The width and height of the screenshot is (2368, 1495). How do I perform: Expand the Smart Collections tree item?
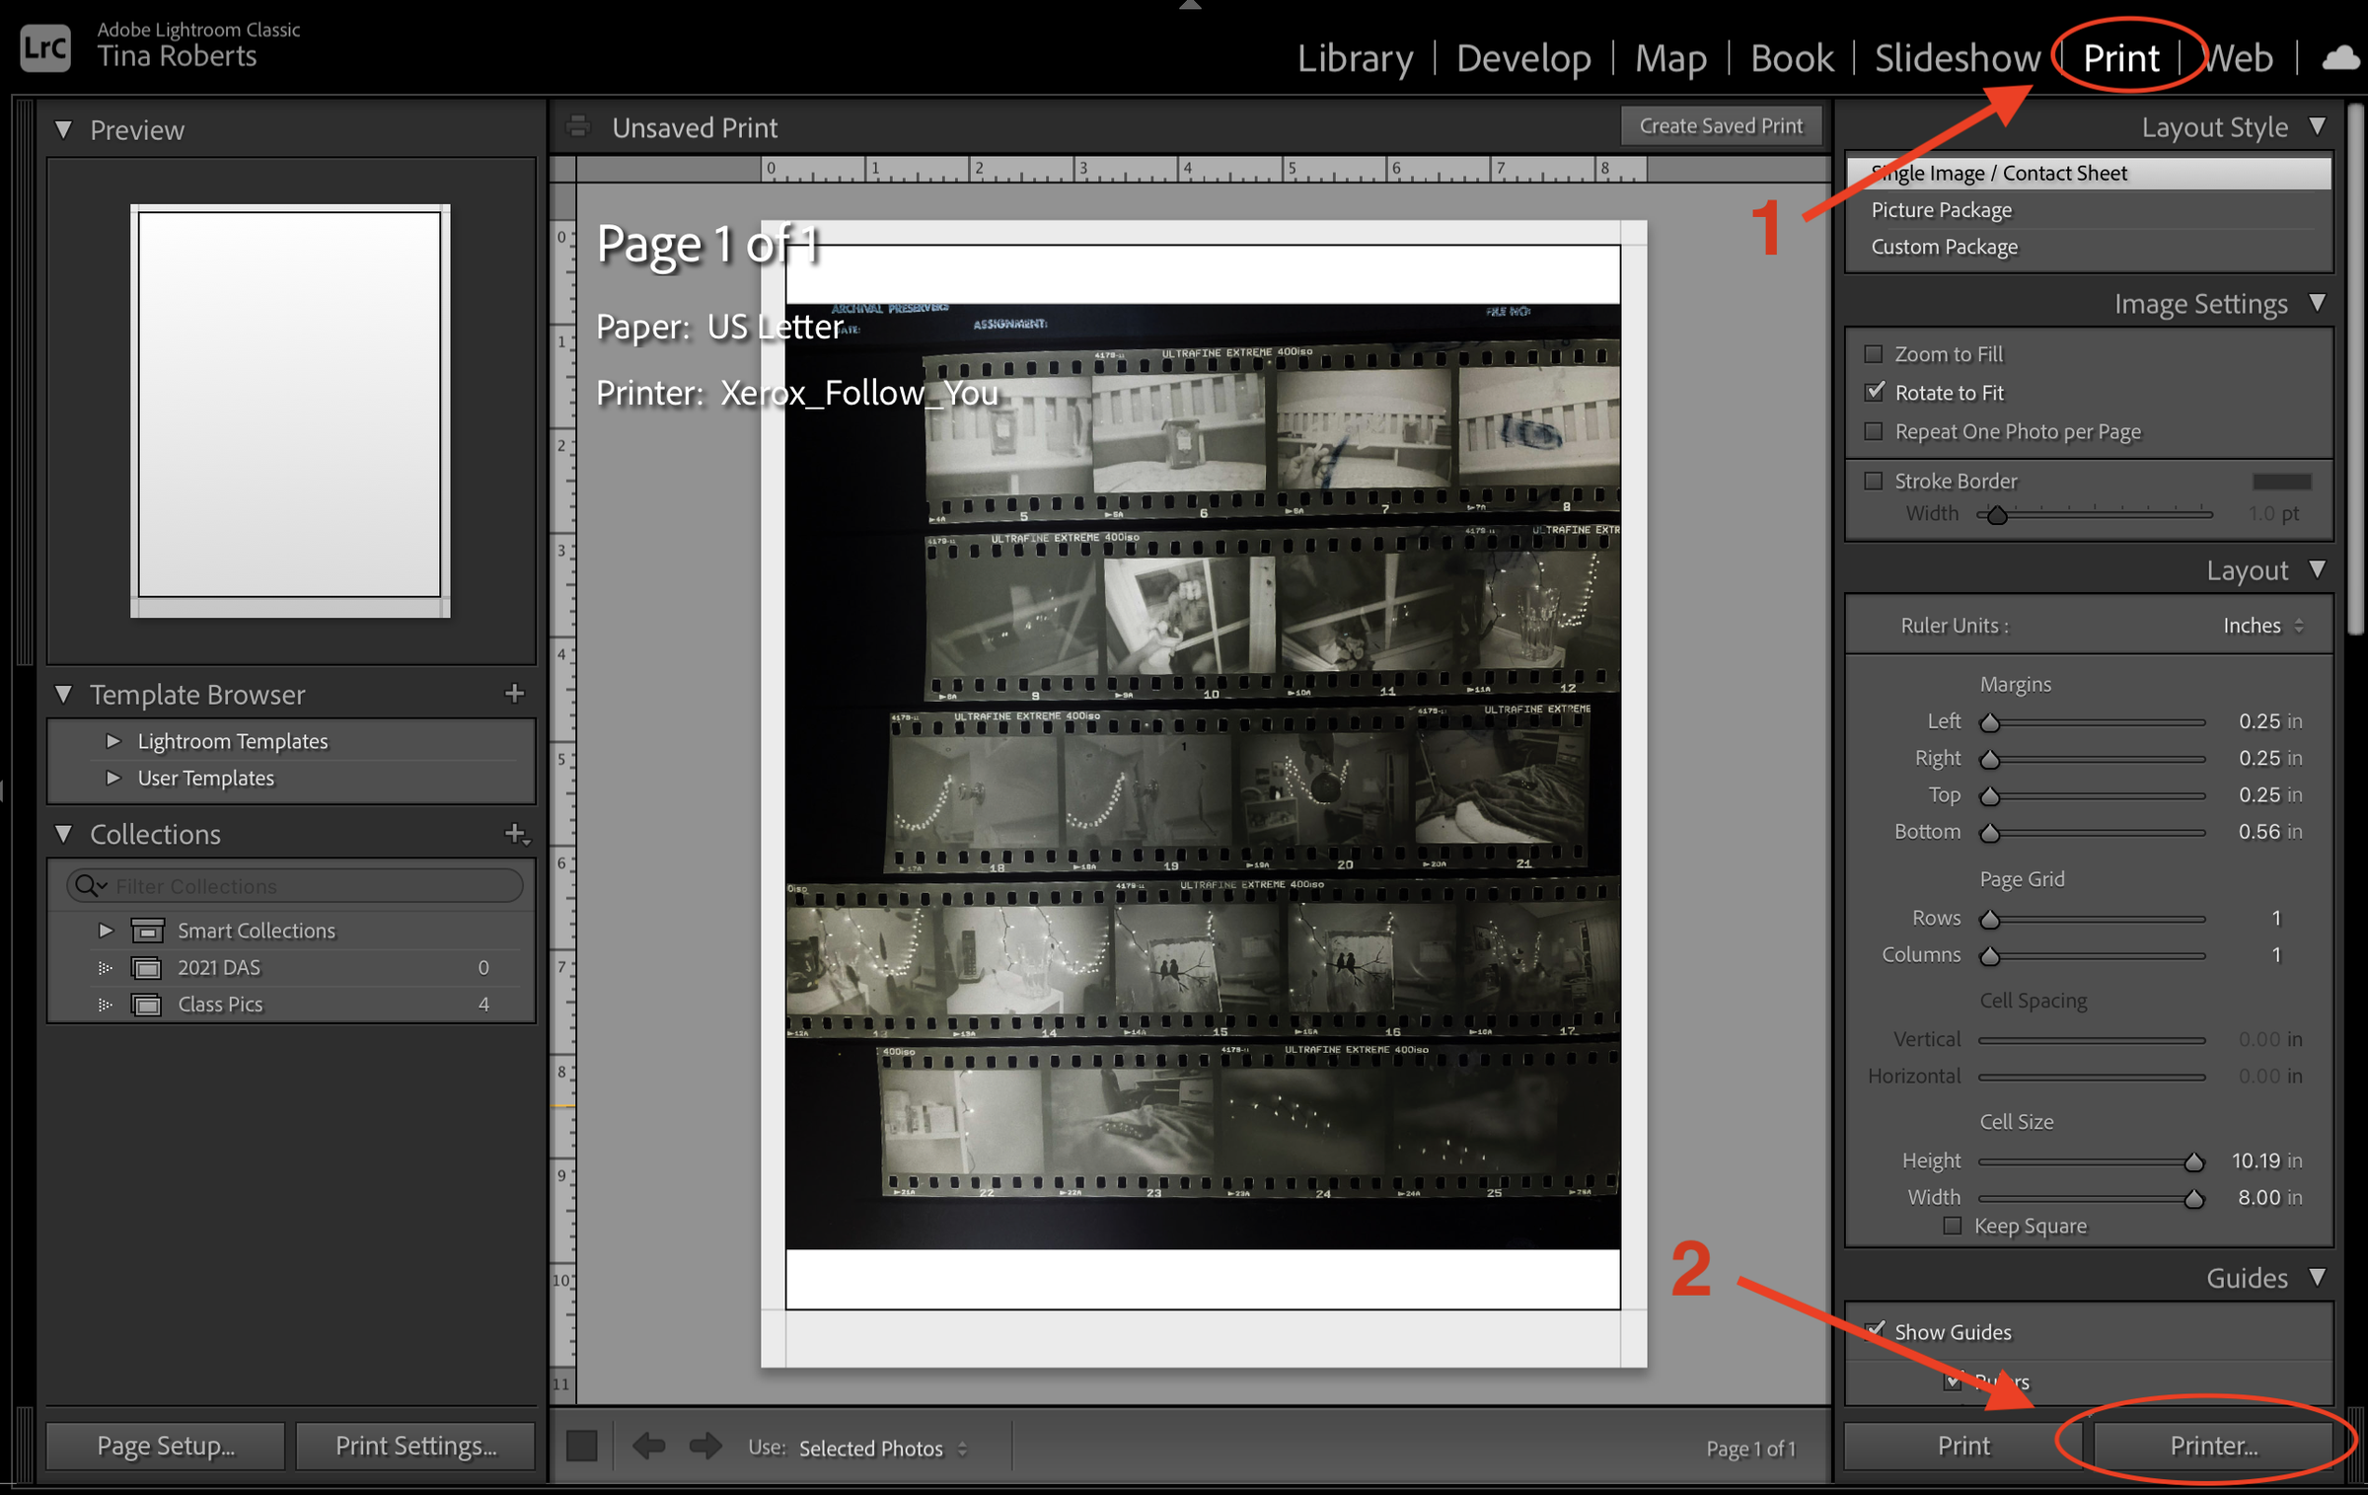point(105,930)
